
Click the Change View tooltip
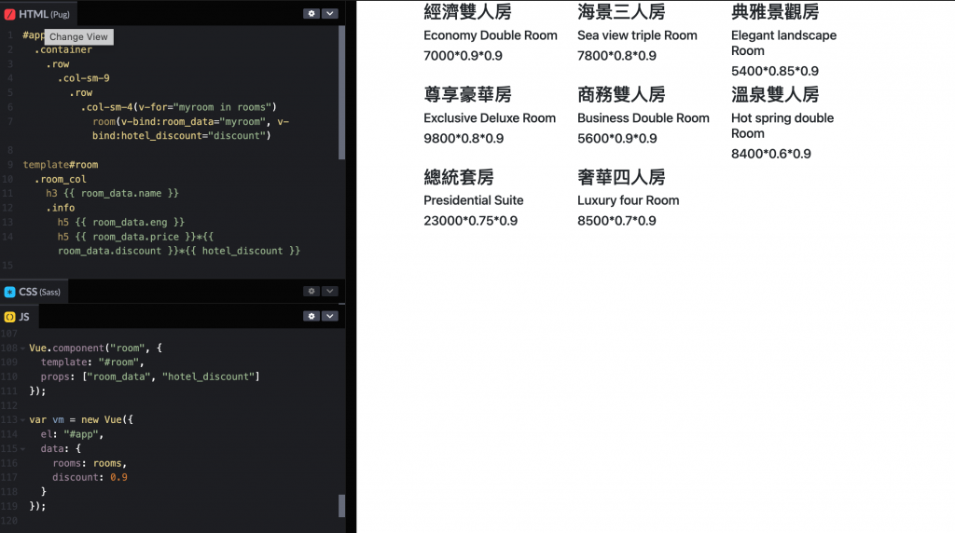(78, 36)
